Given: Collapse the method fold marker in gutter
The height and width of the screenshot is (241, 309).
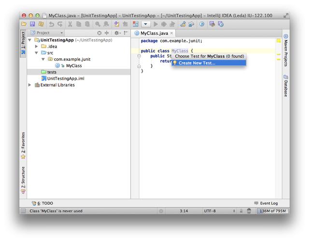Looking at the screenshot, I should (139, 56).
